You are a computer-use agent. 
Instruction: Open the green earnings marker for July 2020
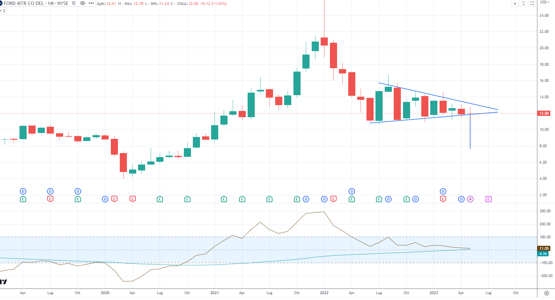[x=160, y=199]
